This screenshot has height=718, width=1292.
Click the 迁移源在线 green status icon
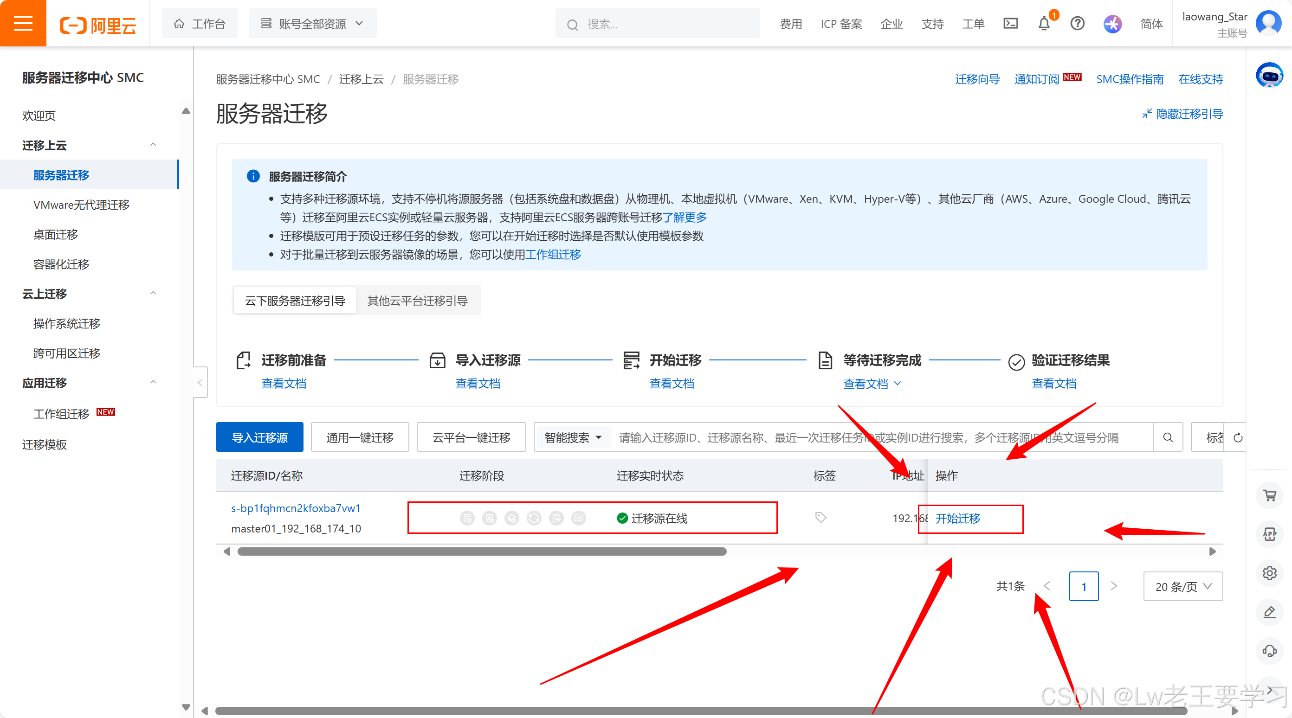[x=622, y=518]
